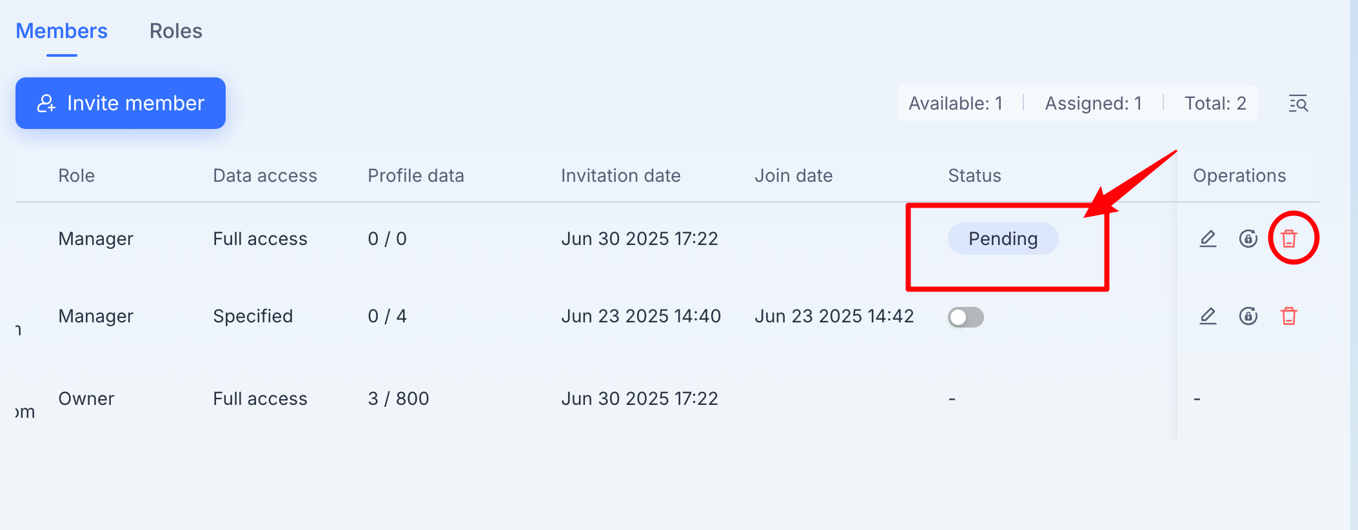The image size is (1358, 530).
Task: Click the lock refresh icon for the Specified access Manager
Action: click(1248, 316)
